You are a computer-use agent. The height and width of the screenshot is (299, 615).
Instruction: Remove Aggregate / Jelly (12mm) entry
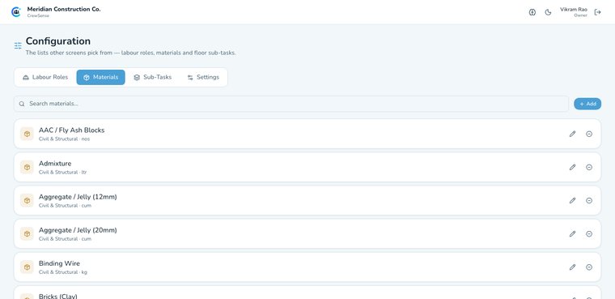(x=589, y=201)
